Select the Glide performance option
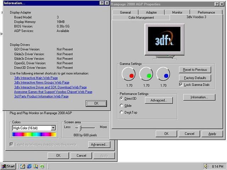The width and height of the screenshot is (227, 170). tap(122, 106)
